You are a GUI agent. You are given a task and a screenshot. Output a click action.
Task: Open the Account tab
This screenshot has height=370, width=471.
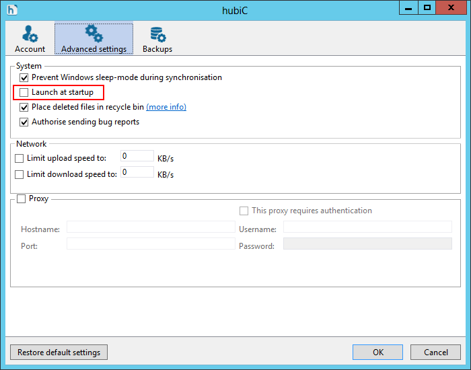[x=30, y=38]
